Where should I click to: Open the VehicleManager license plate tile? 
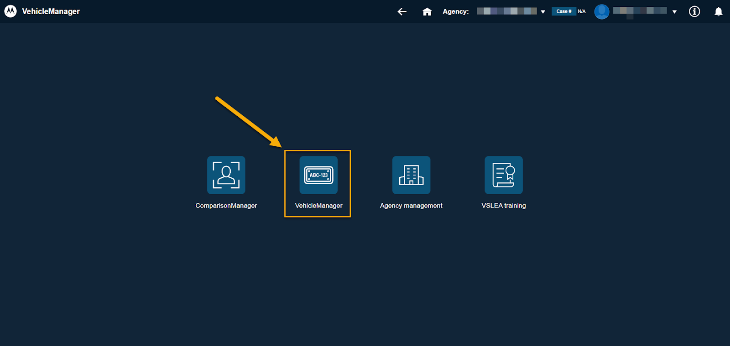pos(318,175)
